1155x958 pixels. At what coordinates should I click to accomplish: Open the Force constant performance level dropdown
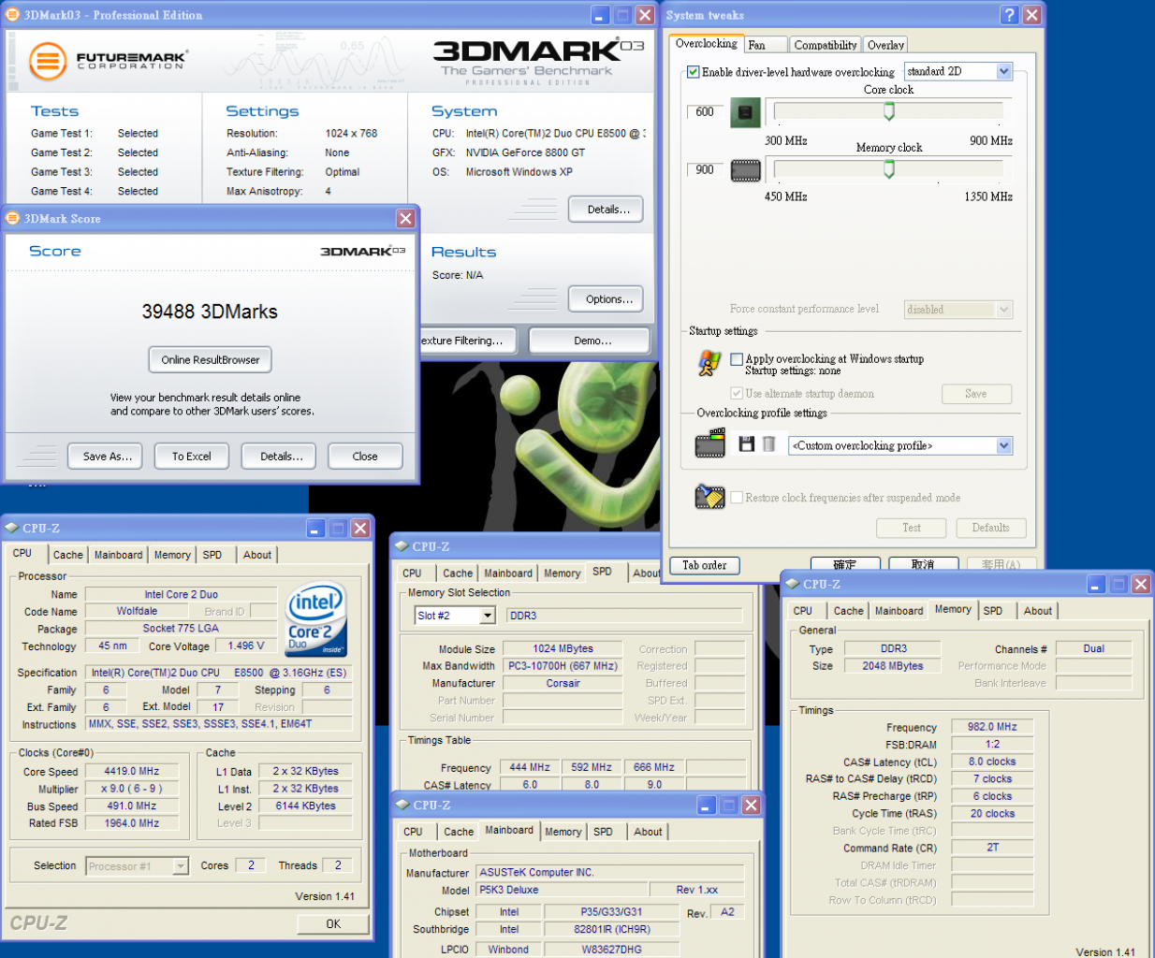pos(1003,310)
